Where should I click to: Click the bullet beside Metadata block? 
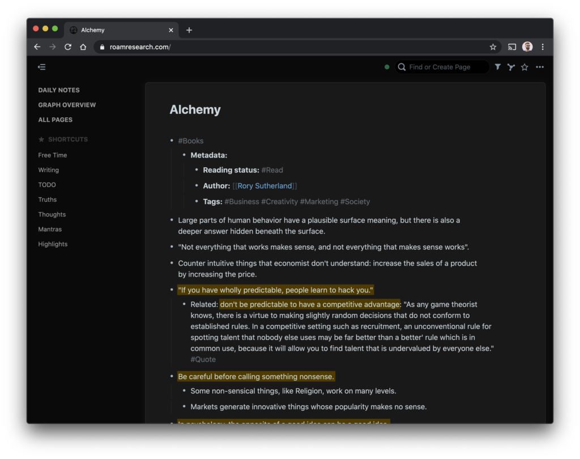(184, 155)
